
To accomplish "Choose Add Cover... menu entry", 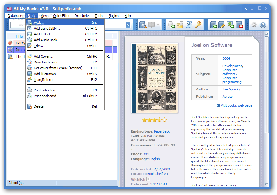I will (x=65, y=56).
